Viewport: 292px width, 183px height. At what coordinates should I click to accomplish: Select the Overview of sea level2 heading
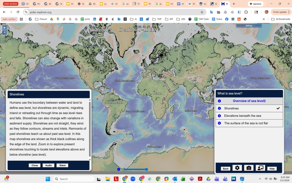[x=249, y=101]
